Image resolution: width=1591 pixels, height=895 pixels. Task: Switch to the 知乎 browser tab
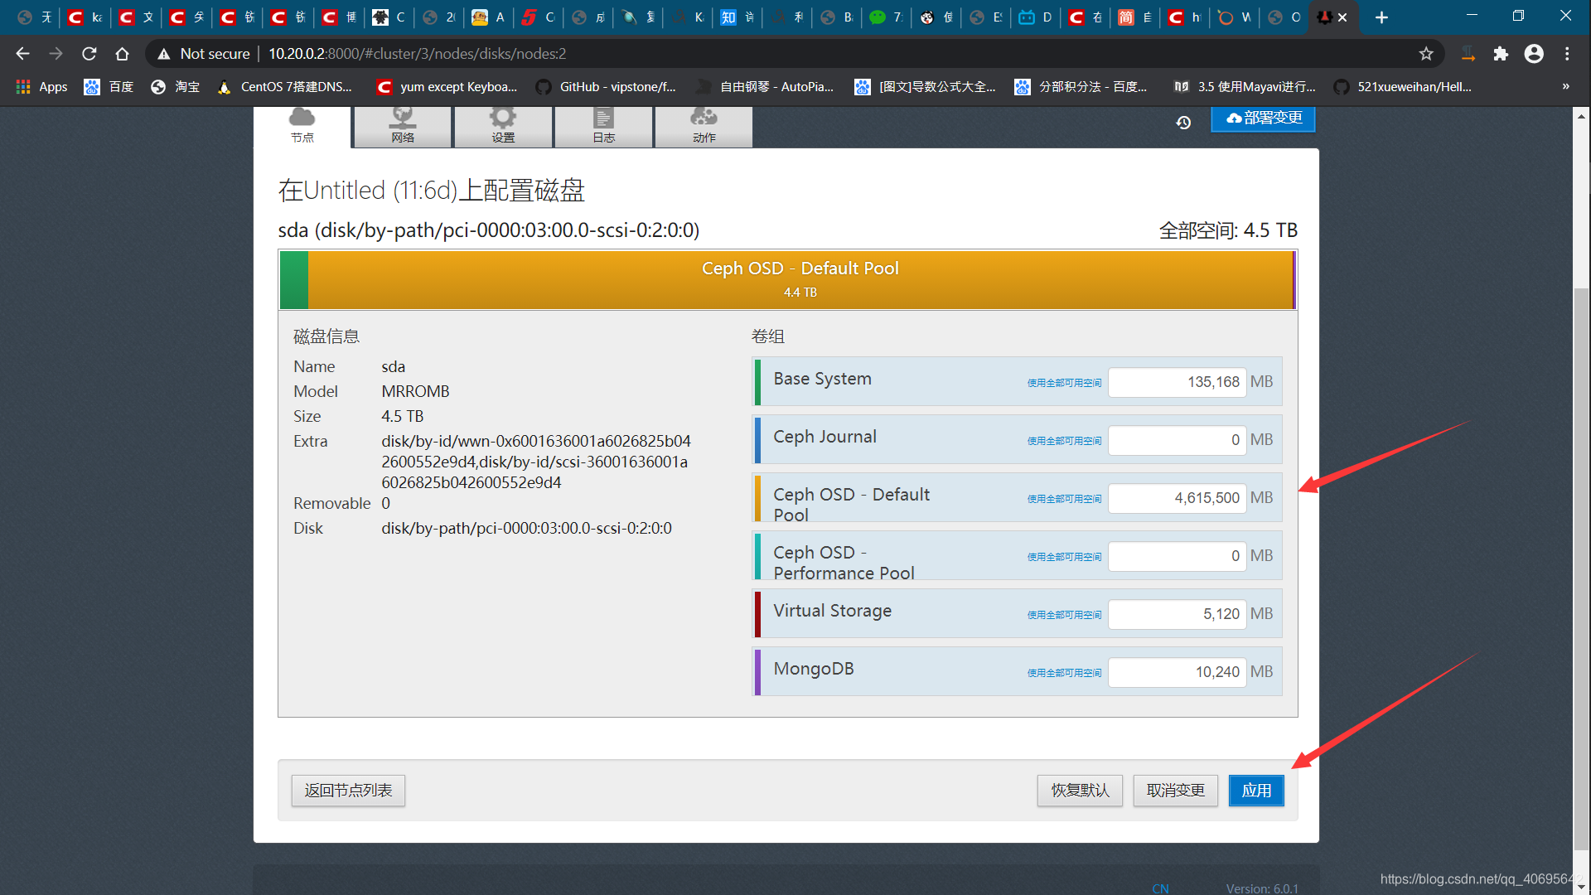(737, 17)
